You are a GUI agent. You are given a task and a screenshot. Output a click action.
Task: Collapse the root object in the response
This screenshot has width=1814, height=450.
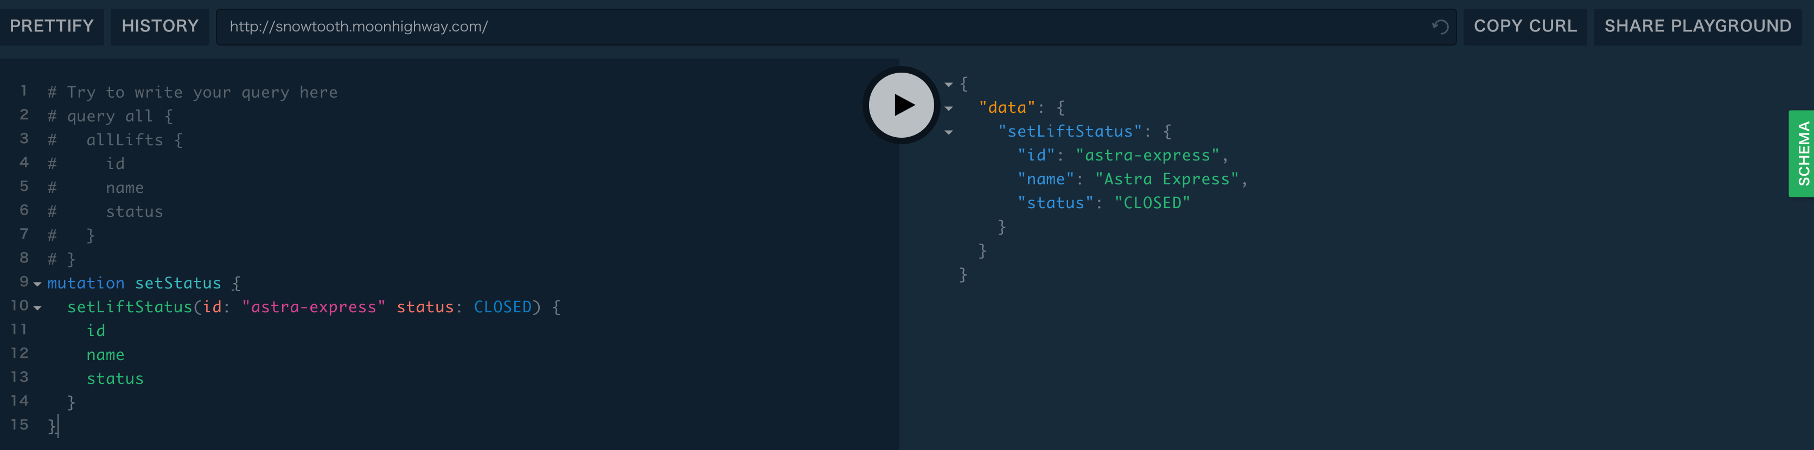tap(949, 85)
